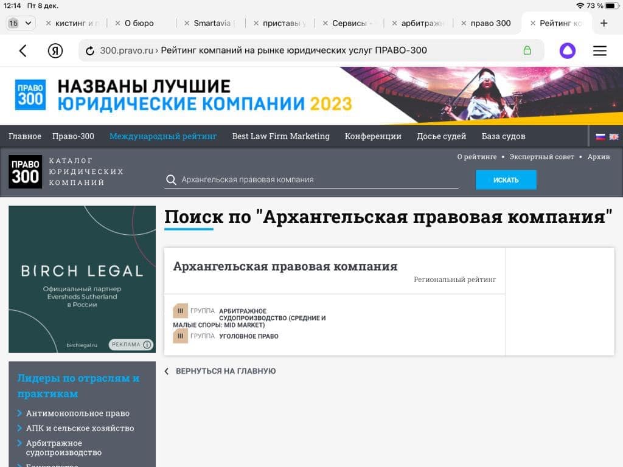
Task: Open 'Международный рейтинг' menu item
Action: 163,136
